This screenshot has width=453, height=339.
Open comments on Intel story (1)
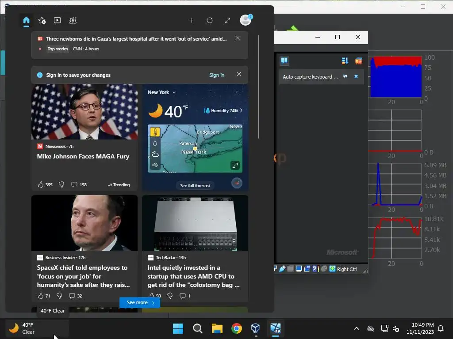point(185,296)
